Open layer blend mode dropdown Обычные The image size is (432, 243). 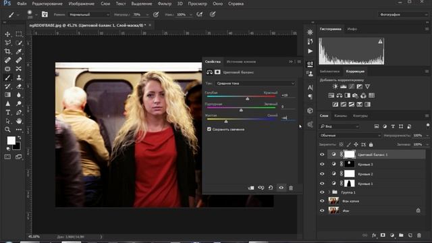pos(350,136)
